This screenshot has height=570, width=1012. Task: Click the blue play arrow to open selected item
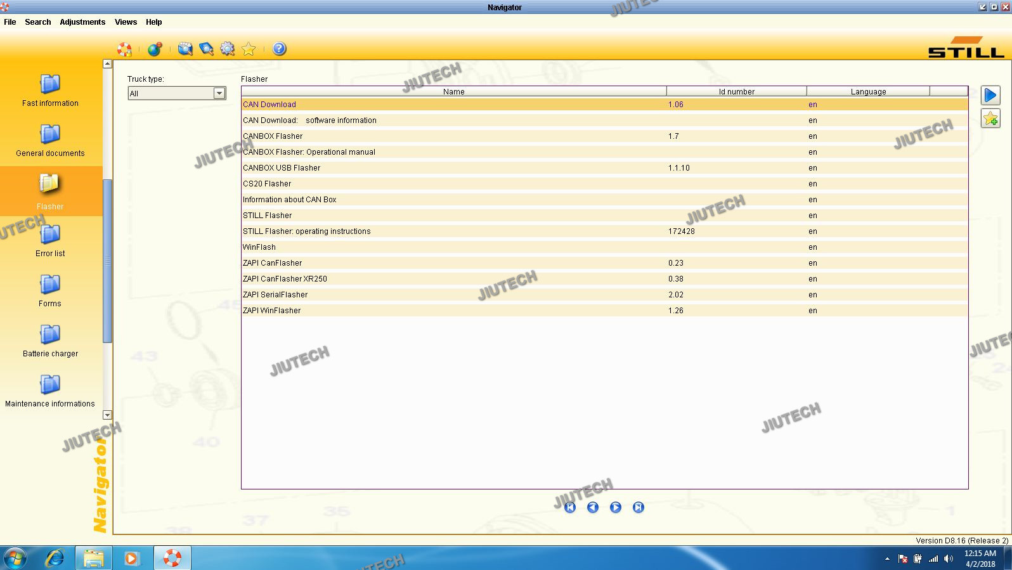(990, 95)
